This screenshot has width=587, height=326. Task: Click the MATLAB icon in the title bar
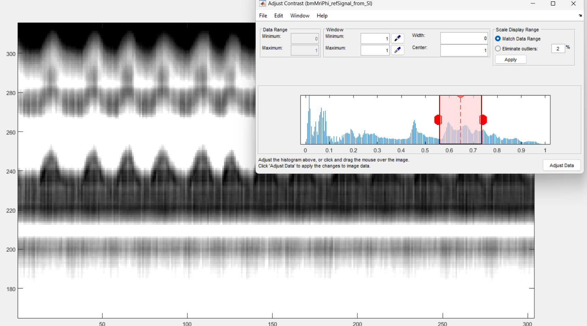[x=263, y=3]
